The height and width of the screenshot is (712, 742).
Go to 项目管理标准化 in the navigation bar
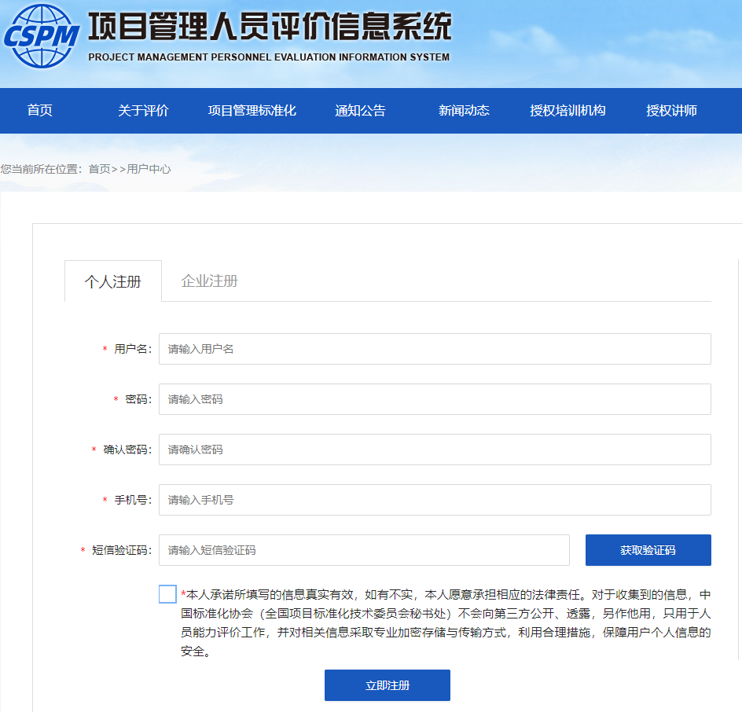tap(252, 111)
